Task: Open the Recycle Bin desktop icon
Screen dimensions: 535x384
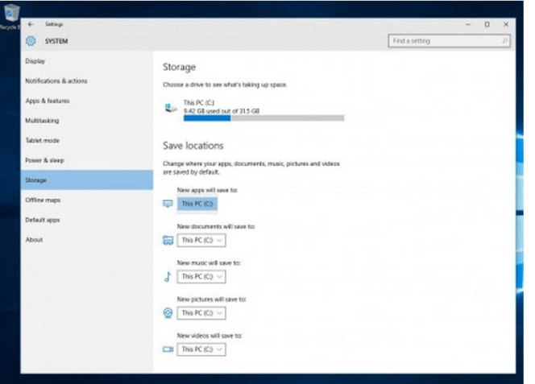Action: point(11,15)
